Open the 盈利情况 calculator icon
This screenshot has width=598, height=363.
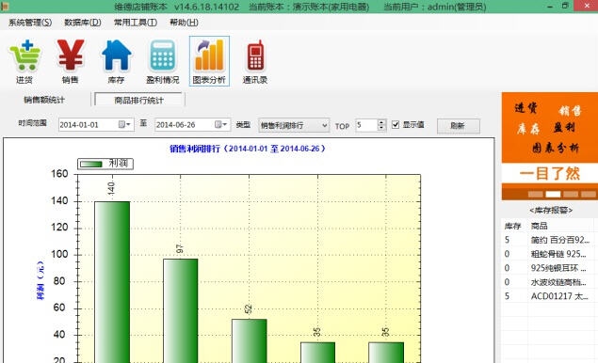pyautogui.click(x=163, y=61)
